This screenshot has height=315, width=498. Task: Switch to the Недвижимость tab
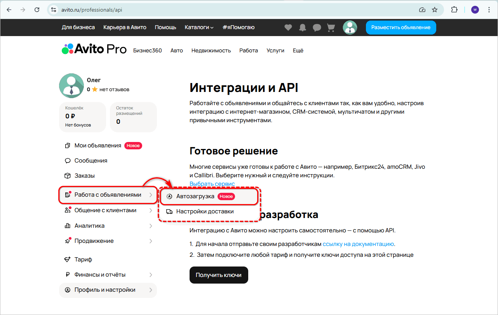211,50
